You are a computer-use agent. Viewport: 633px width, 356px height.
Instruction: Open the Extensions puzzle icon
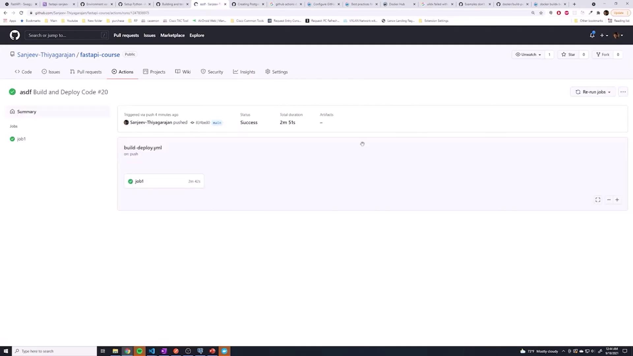598,13
